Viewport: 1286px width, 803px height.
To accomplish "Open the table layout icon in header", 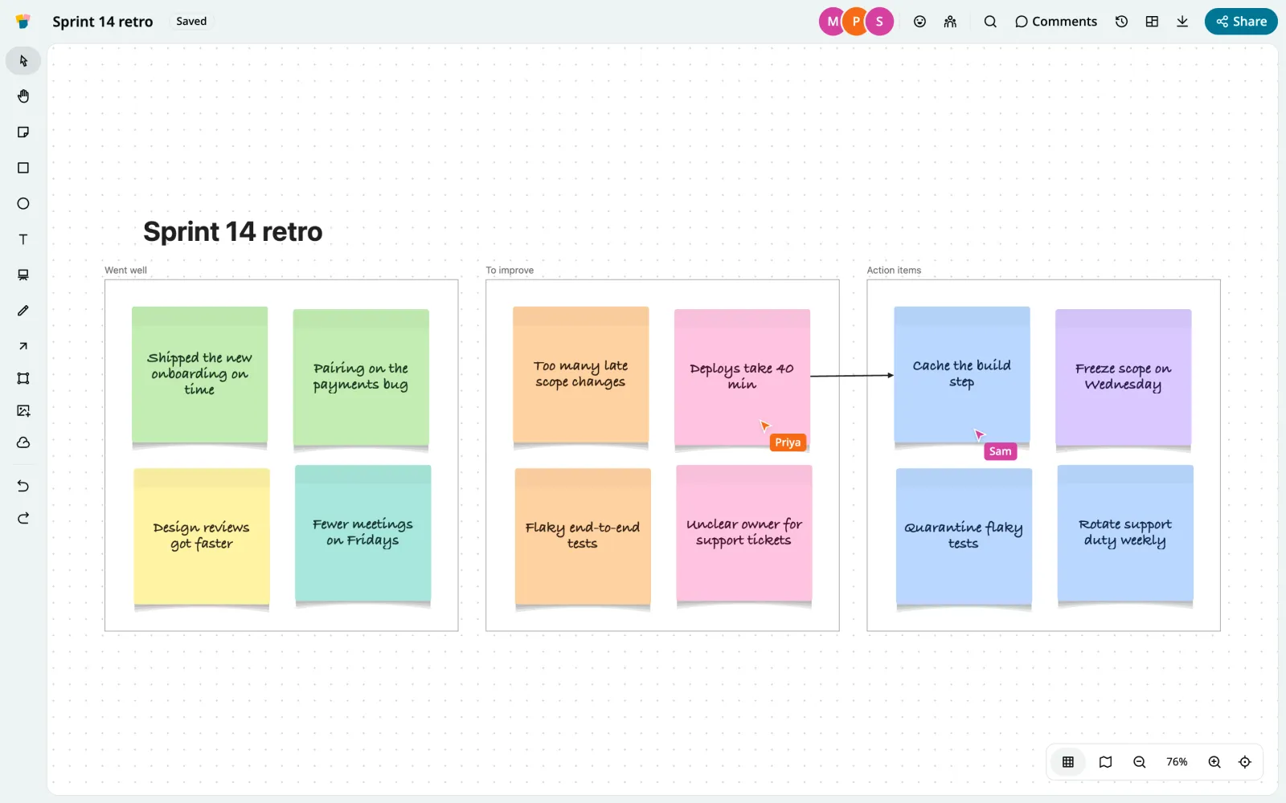I will click(1152, 22).
